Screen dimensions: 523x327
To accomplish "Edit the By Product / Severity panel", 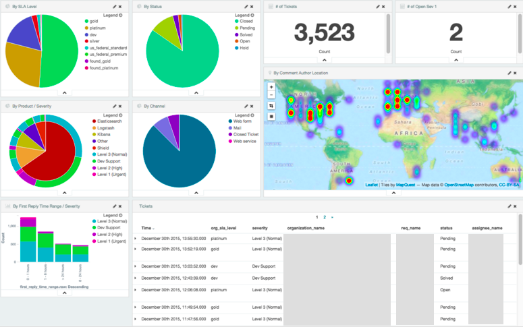I will pos(115,107).
